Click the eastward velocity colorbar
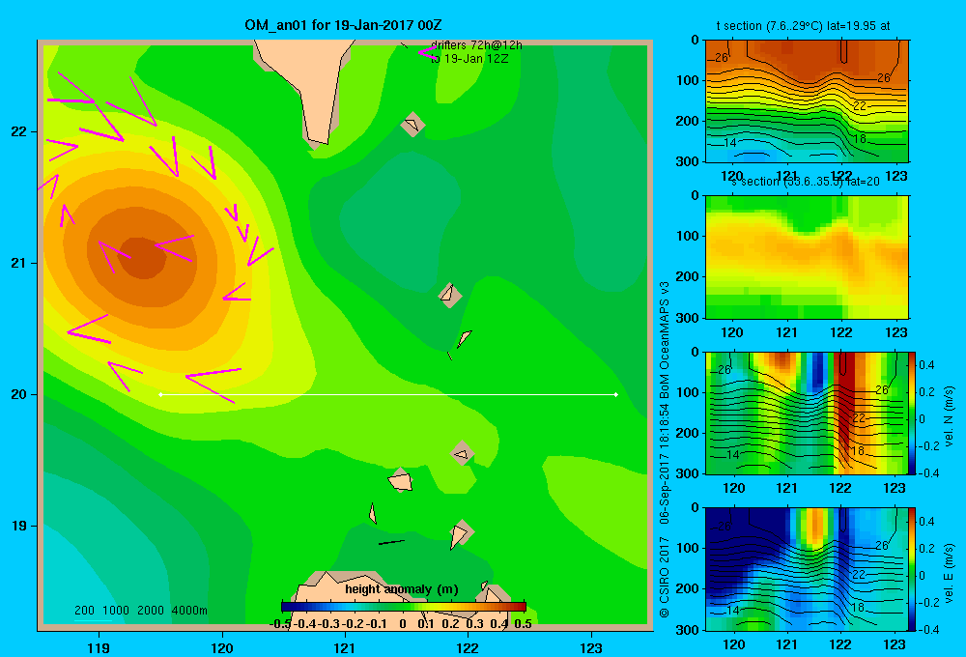The height and width of the screenshot is (657, 966). pyautogui.click(x=912, y=569)
